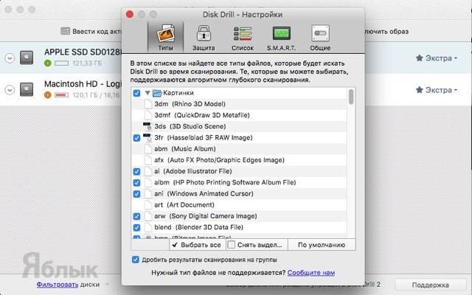Expand the Macintosh HD disk row chevron

[x=10, y=90]
